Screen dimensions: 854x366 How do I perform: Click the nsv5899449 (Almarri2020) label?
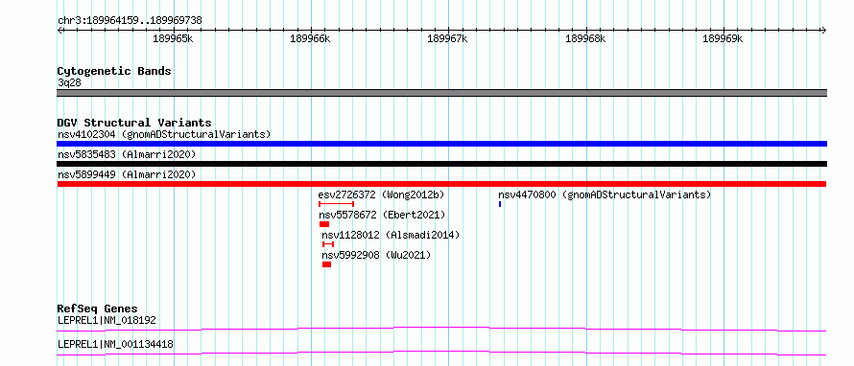(x=127, y=174)
